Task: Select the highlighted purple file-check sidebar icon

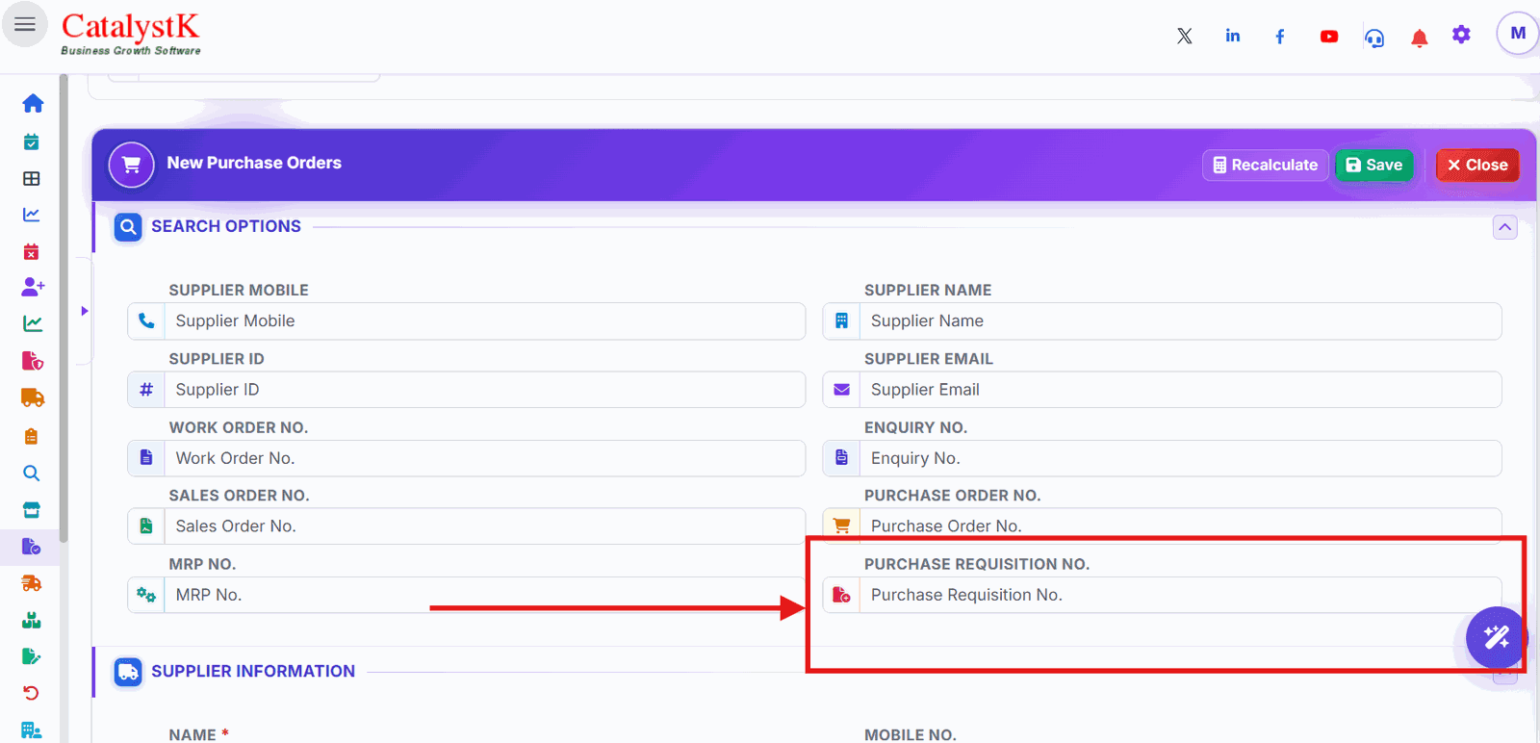Action: (32, 547)
